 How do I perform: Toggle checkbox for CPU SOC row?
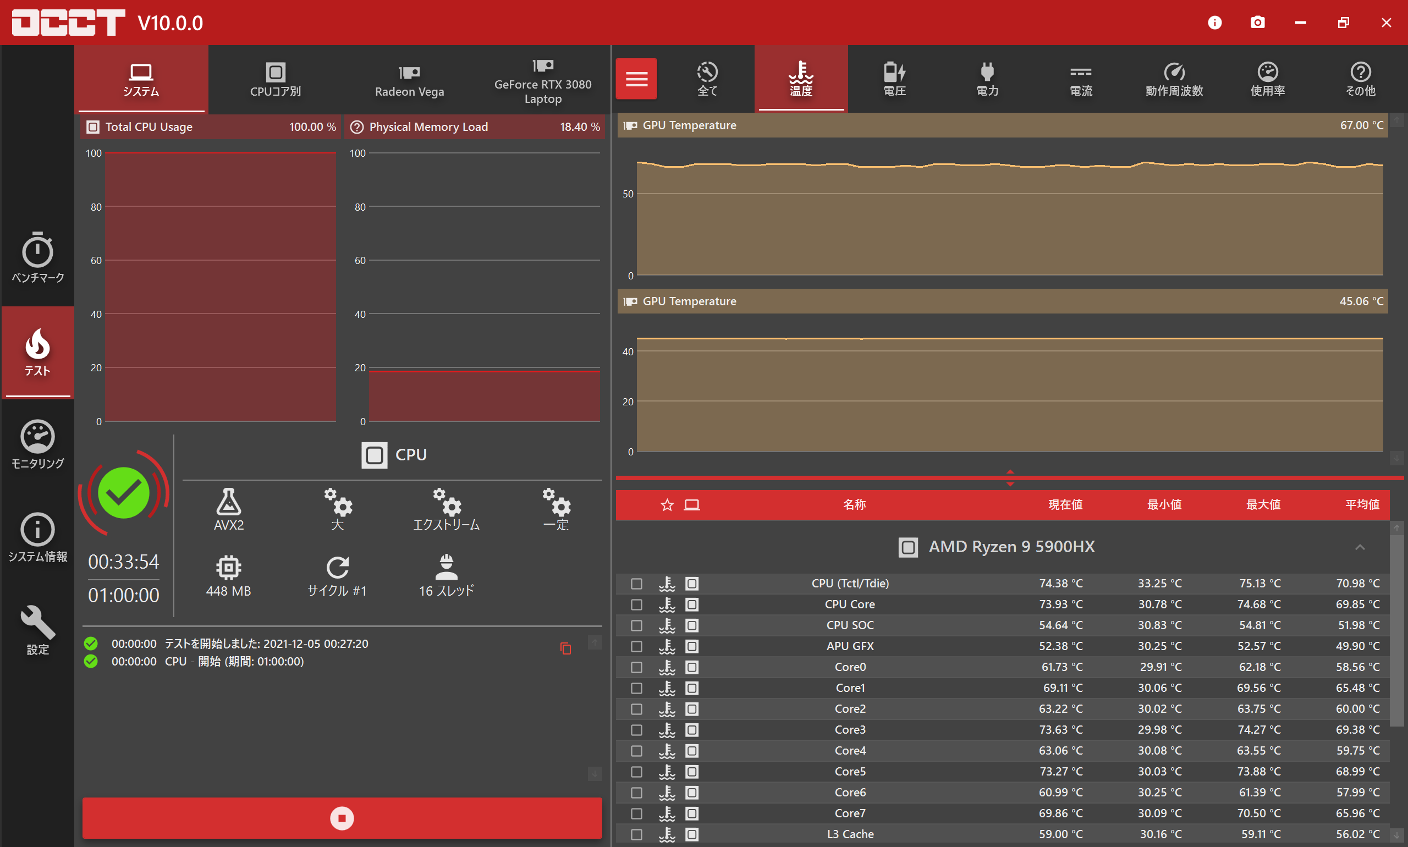click(x=636, y=625)
